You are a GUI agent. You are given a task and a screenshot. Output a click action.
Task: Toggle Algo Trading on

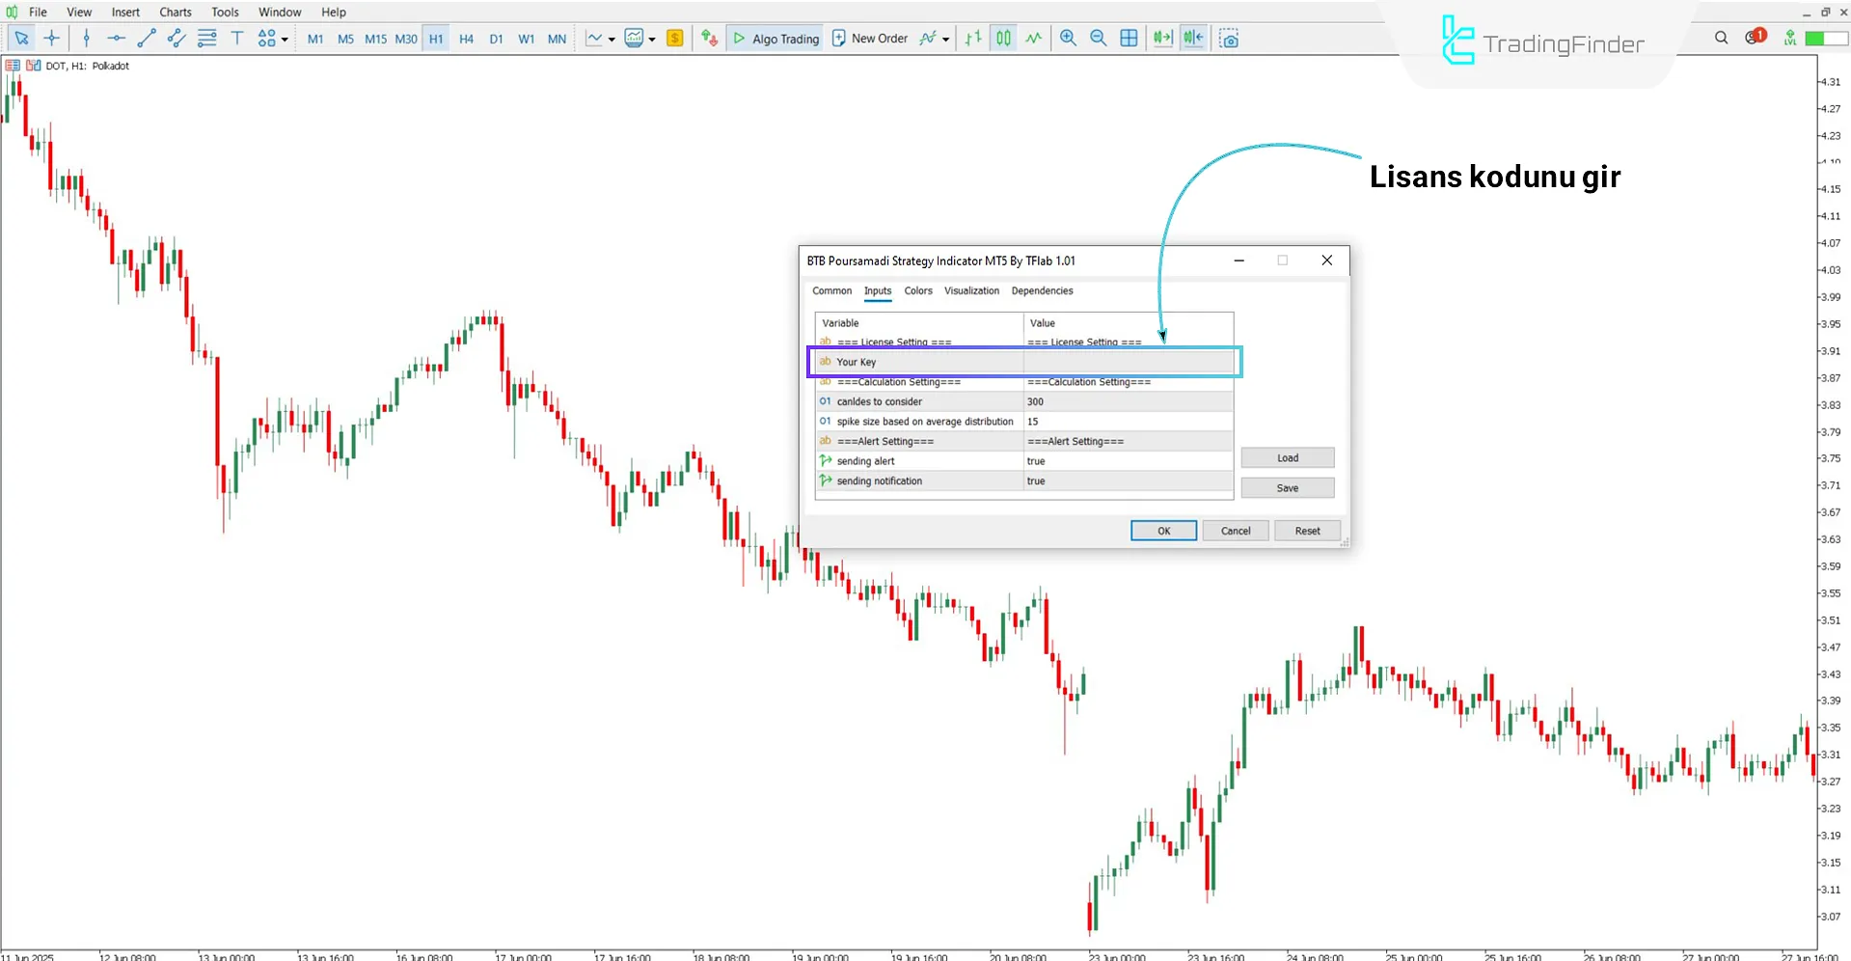(x=776, y=39)
